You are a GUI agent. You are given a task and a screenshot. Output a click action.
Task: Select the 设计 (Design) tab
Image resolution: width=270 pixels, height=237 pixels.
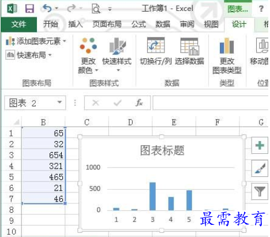pyautogui.click(x=239, y=24)
